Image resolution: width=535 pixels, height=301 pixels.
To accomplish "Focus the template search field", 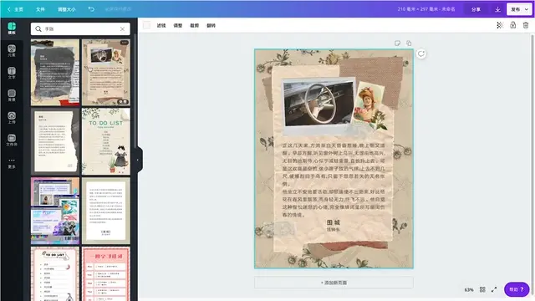I will point(80,29).
